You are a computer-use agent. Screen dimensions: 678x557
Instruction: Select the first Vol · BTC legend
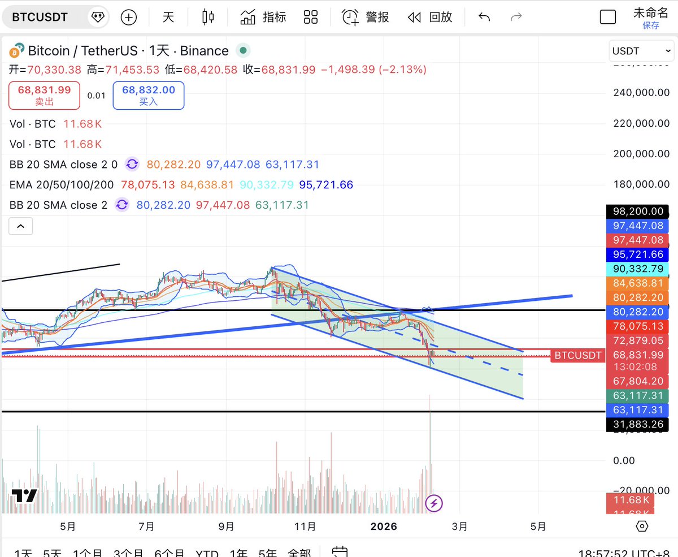coord(33,124)
